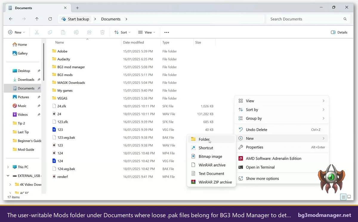This screenshot has height=222, width=358.
Task: Click the search magnifier icon
Action: [x=345, y=19]
